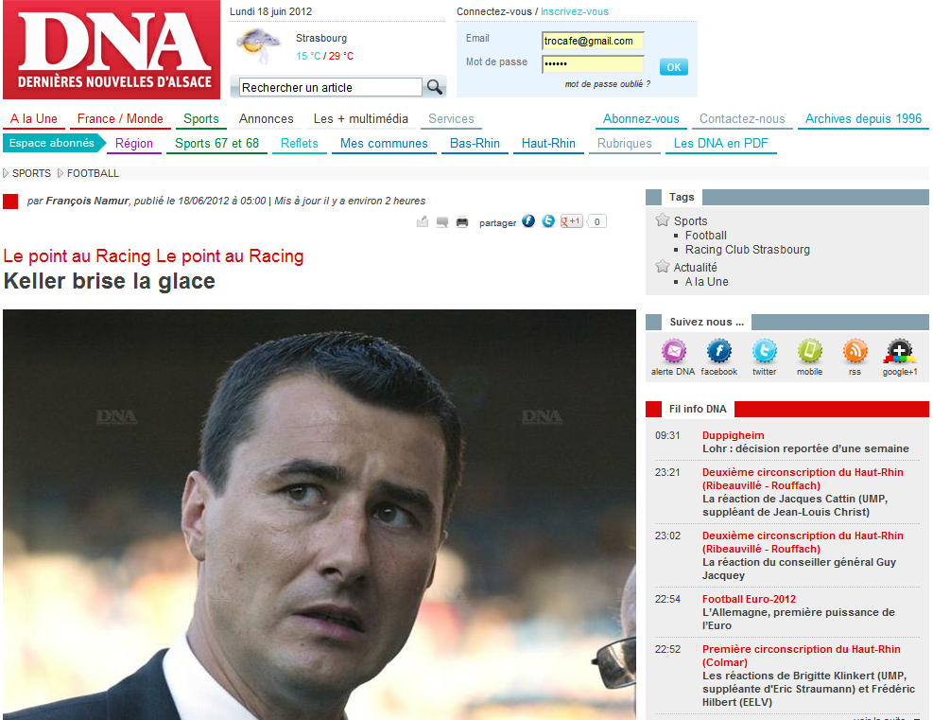Screen dimensions: 933x720
Task: Share article on Facebook
Action: pos(528,221)
